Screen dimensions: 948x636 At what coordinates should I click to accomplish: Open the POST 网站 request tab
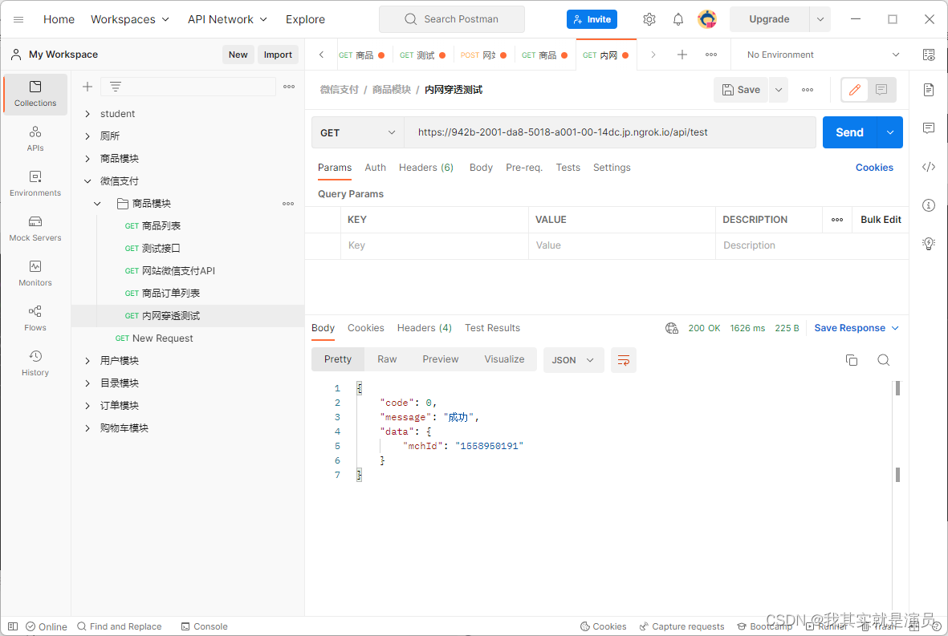tap(483, 55)
